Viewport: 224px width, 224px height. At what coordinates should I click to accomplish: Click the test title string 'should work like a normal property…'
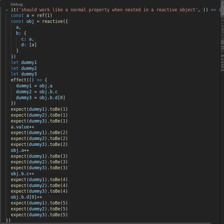point(108,10)
